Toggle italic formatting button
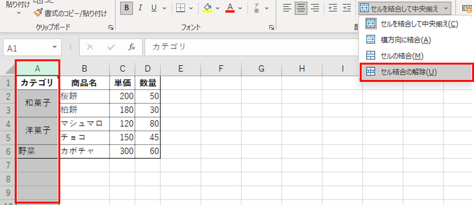The height and width of the screenshot is (205, 474). pos(140,8)
